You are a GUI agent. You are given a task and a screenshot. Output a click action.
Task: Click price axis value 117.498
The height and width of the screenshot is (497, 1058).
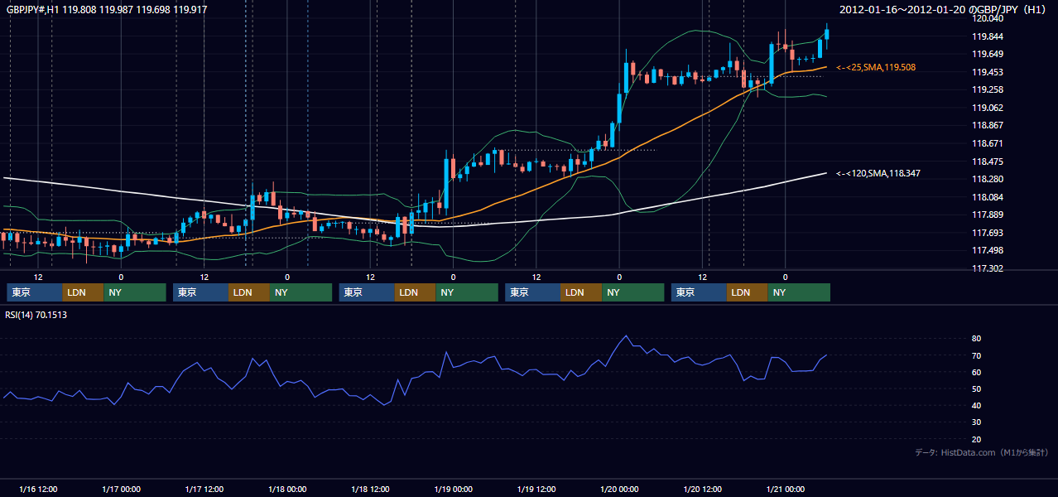[988, 251]
